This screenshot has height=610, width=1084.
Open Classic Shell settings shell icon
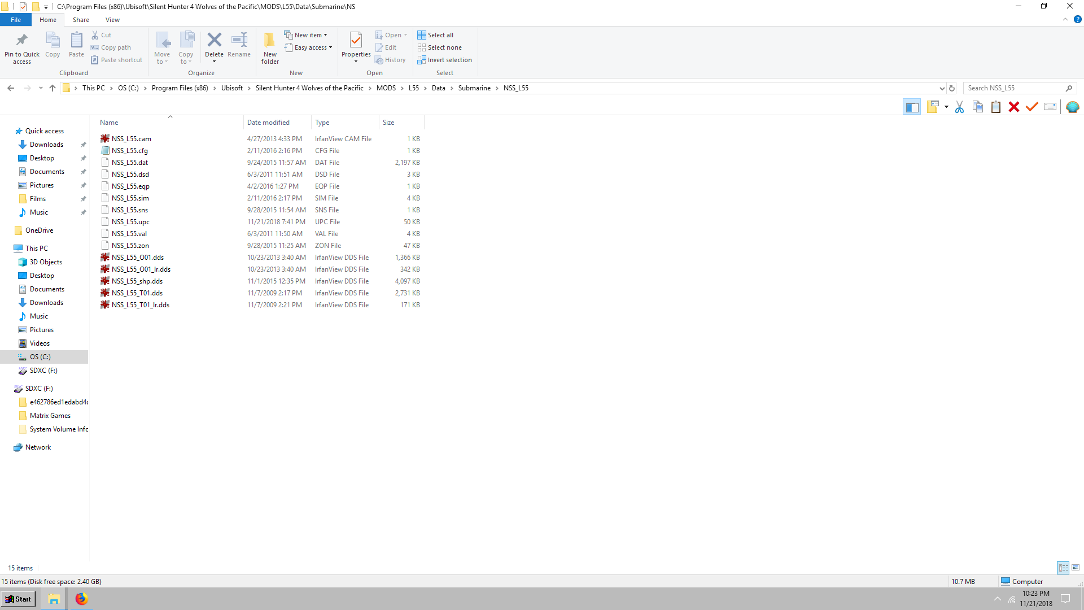1072,107
